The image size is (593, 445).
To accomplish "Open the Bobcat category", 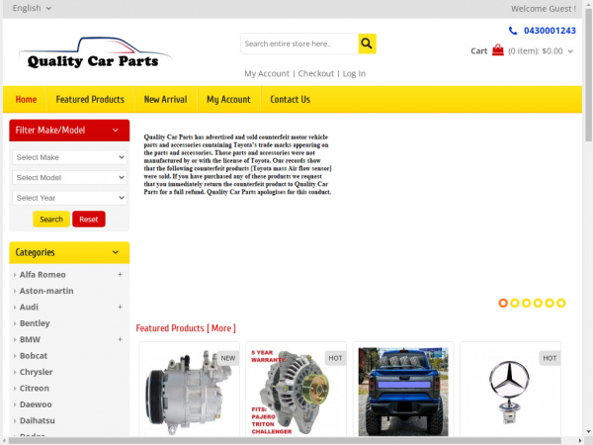I will 34,356.
